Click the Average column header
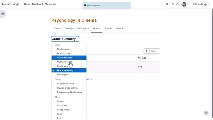This screenshot has height=120, width=213. pos(142,58)
